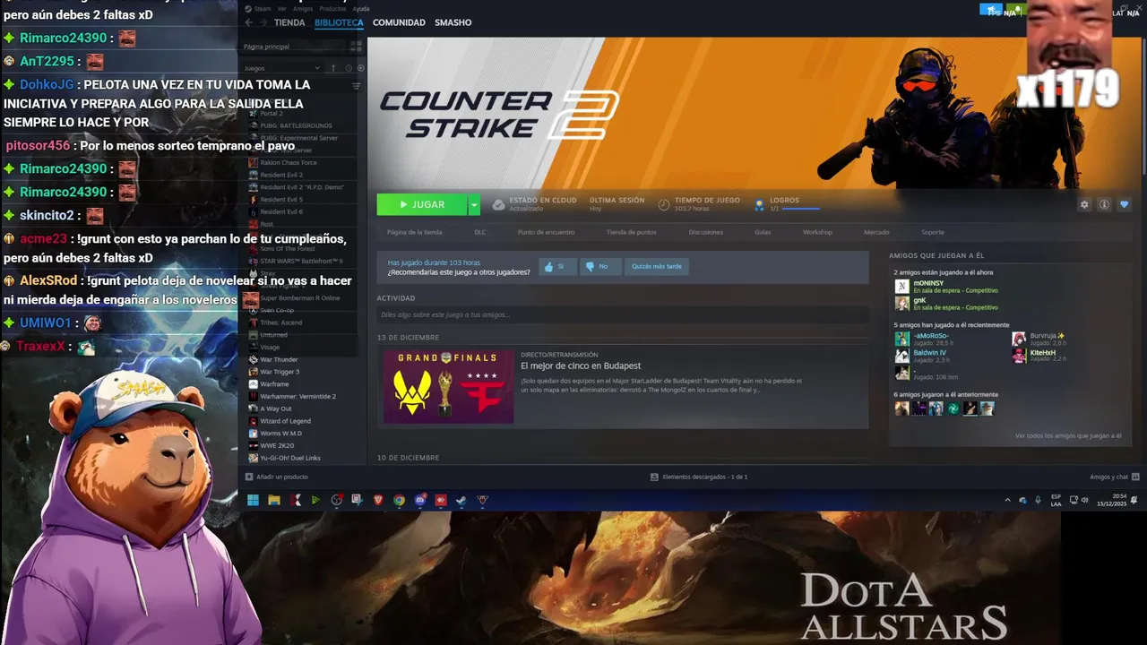Open the Ver menu
1147x645 pixels.
[282, 8]
